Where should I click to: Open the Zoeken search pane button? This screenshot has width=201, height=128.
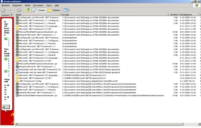tap(39, 10)
